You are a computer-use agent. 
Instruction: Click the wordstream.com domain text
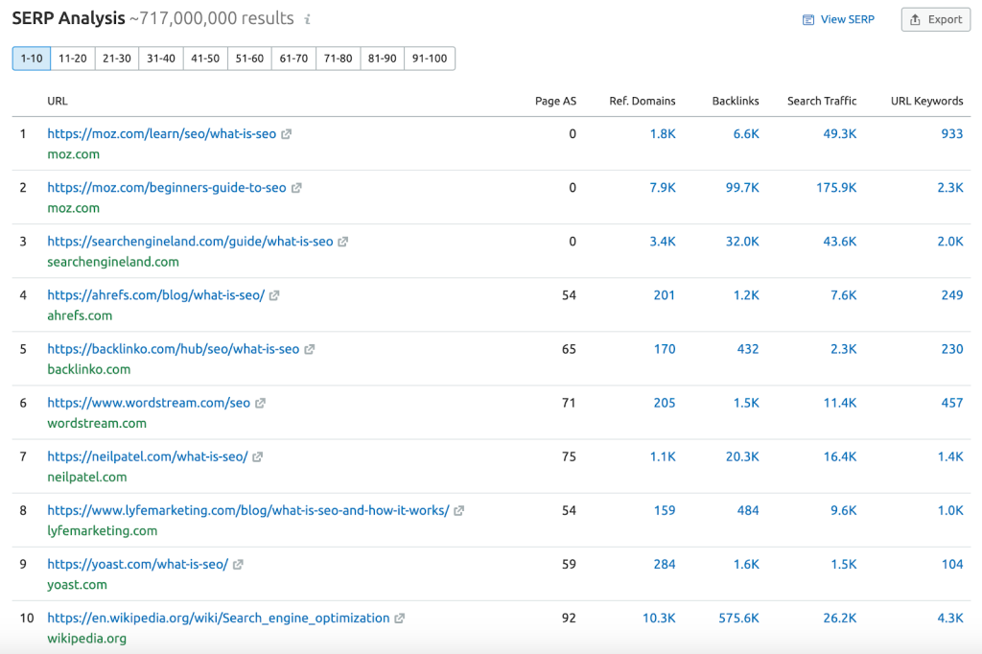click(97, 424)
